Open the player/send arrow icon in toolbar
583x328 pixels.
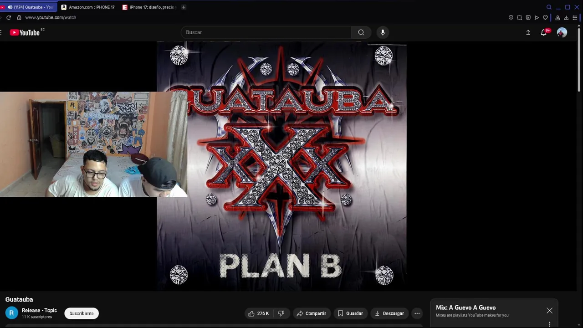pyautogui.click(x=537, y=17)
